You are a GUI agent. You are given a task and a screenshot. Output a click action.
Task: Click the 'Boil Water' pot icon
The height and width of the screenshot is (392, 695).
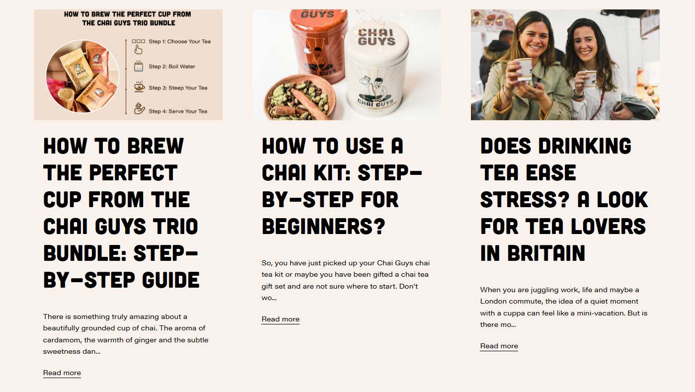(139, 67)
